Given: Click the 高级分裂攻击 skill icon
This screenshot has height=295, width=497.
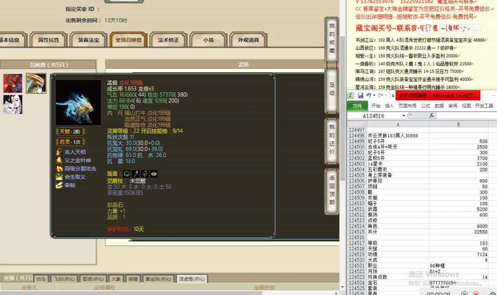Looking at the screenshot, I should (x=59, y=168).
